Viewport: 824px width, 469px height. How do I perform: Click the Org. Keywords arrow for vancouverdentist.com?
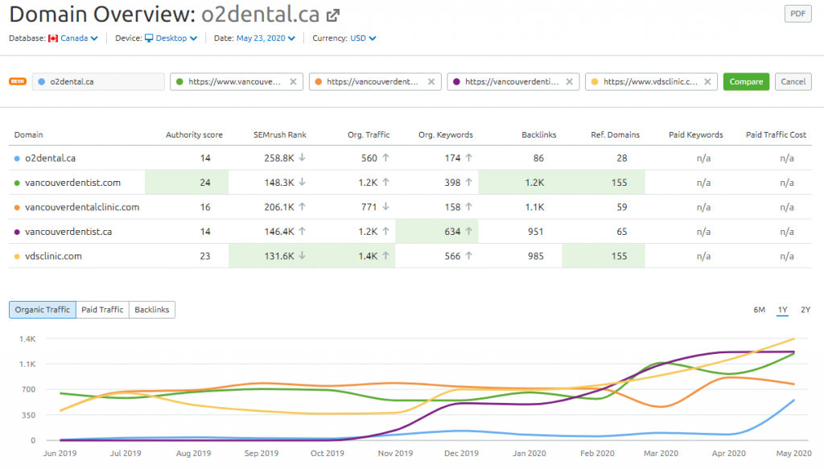tap(469, 183)
